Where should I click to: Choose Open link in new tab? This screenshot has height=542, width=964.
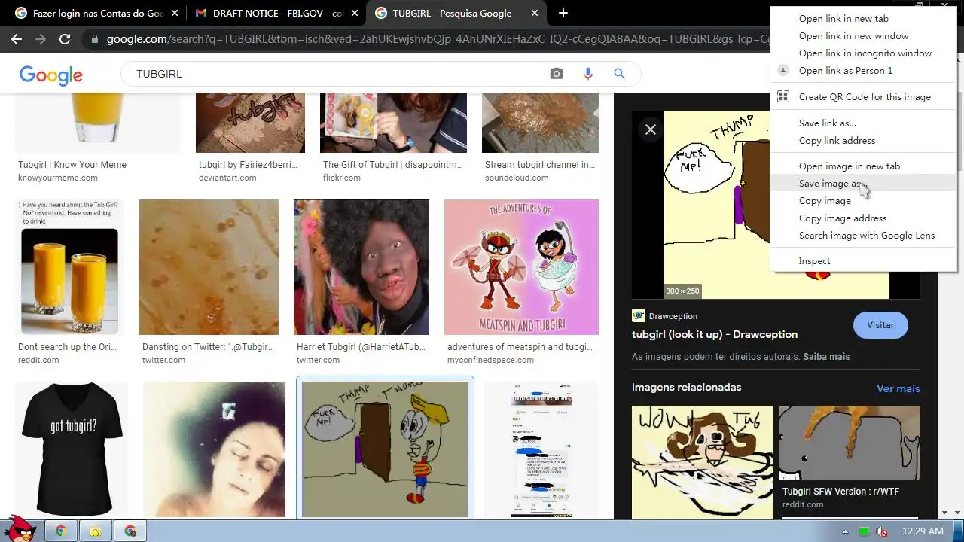coord(864,18)
